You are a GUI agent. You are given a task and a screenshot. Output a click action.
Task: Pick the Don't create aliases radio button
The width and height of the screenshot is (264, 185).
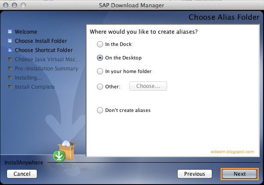tap(100, 110)
